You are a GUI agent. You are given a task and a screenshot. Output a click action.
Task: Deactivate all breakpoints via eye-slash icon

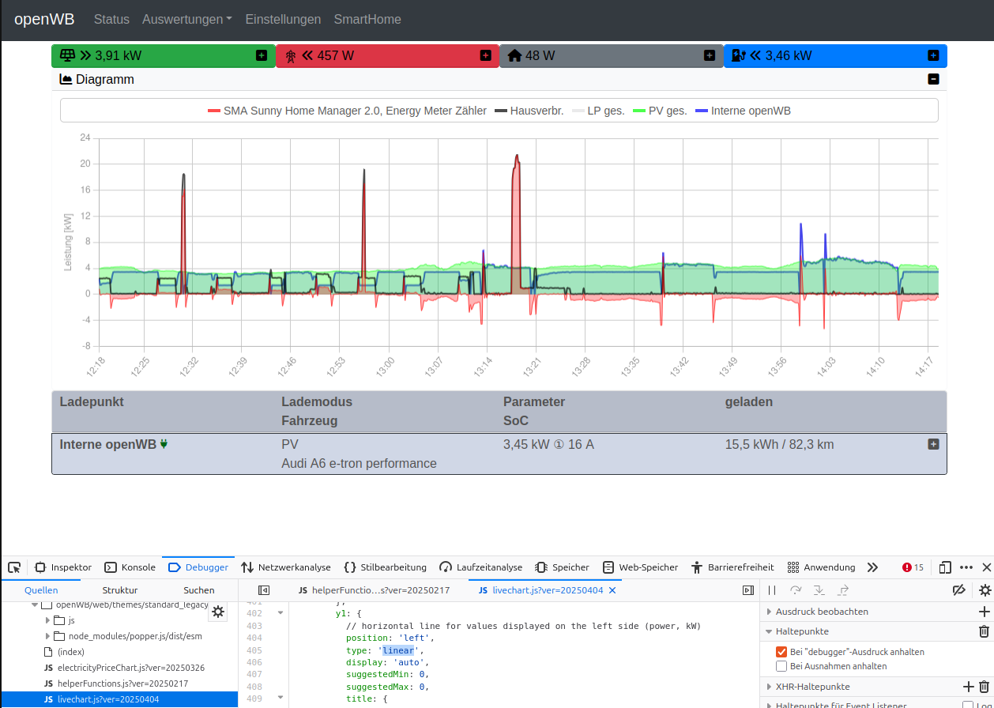958,589
